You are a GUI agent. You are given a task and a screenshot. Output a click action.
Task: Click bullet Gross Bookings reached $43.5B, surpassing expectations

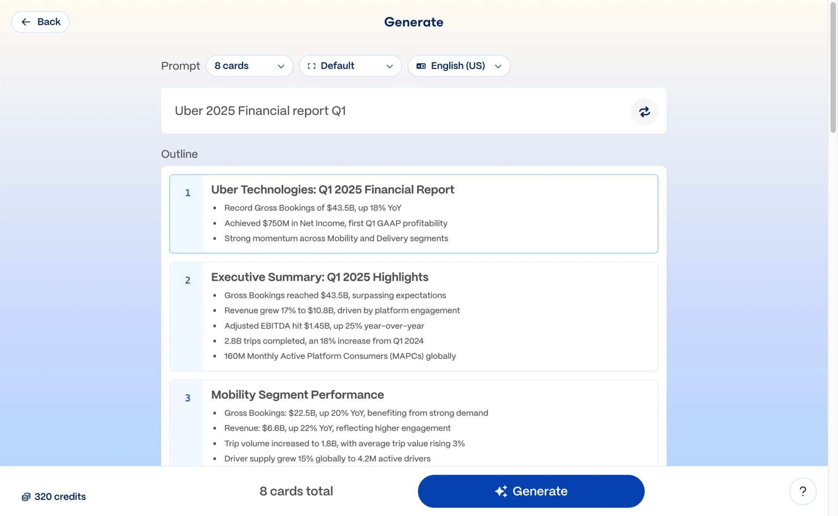pyautogui.click(x=335, y=295)
